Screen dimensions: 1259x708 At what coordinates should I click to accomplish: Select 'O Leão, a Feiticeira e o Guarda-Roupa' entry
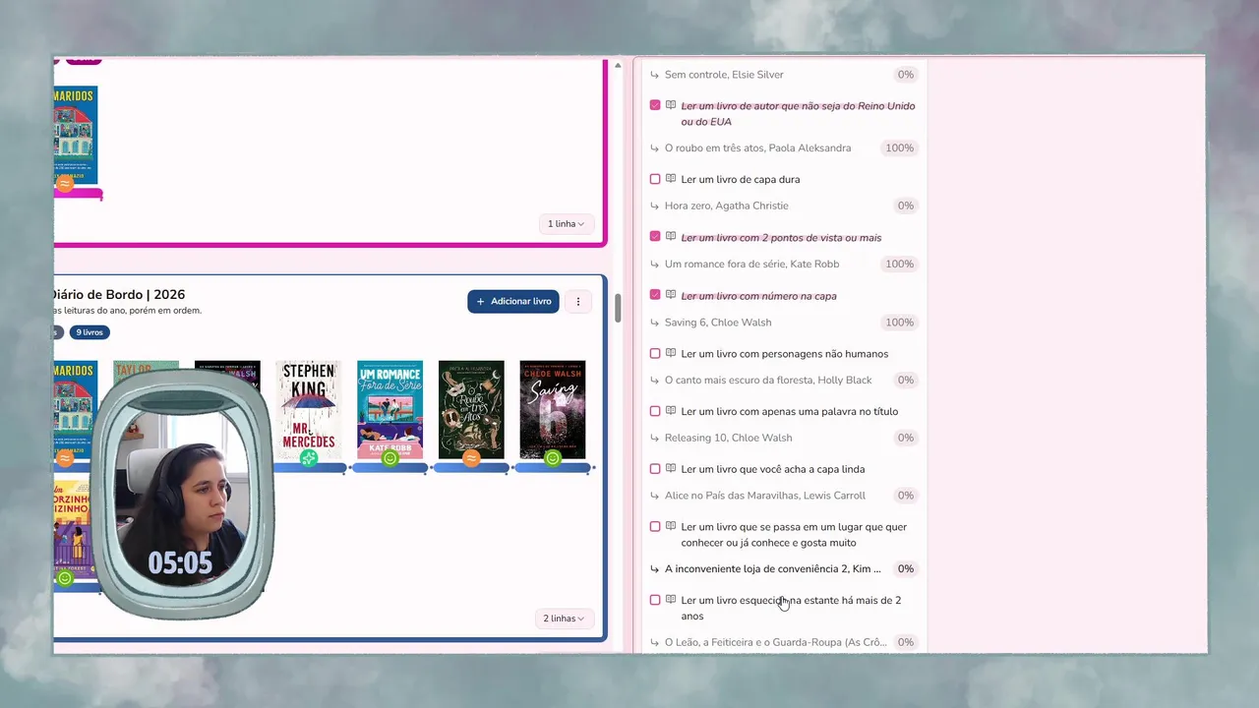point(775,642)
